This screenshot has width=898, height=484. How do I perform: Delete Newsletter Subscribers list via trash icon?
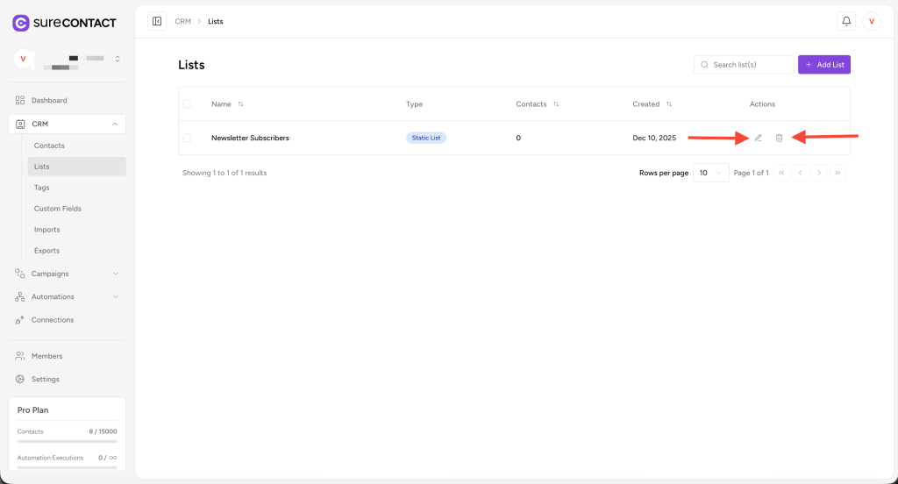(x=779, y=138)
